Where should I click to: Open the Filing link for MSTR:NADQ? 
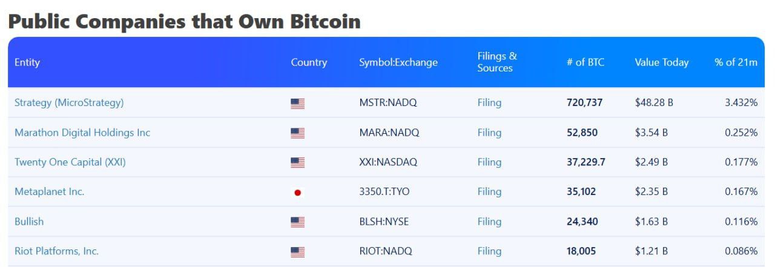[x=489, y=103]
